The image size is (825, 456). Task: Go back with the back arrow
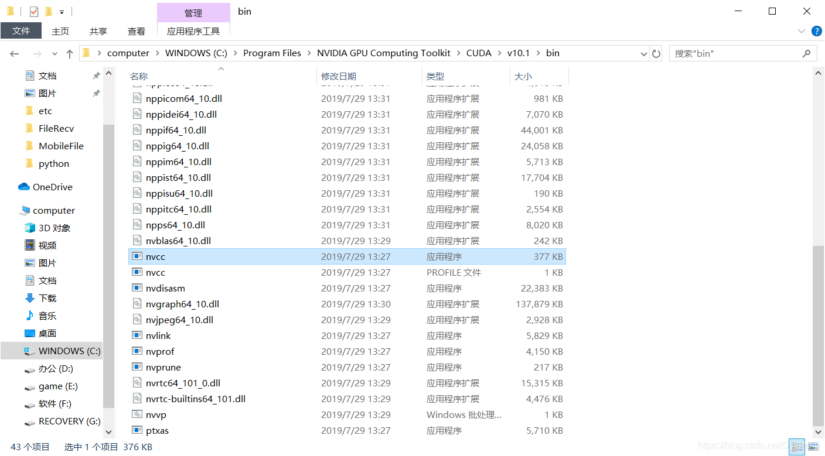(15, 53)
